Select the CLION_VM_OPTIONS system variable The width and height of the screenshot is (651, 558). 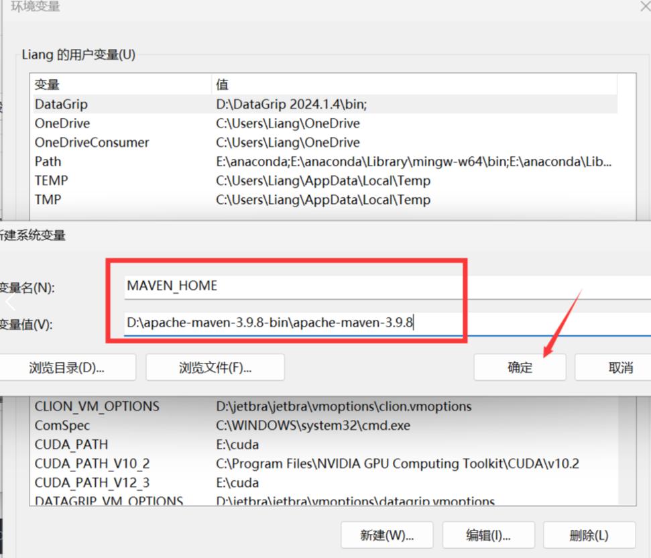[x=326, y=406]
